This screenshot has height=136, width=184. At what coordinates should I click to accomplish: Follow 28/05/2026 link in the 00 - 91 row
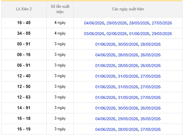151,44
